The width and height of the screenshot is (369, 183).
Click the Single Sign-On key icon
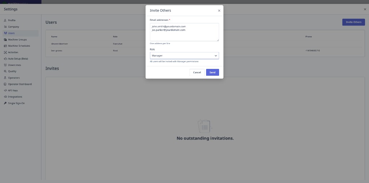point(5,103)
